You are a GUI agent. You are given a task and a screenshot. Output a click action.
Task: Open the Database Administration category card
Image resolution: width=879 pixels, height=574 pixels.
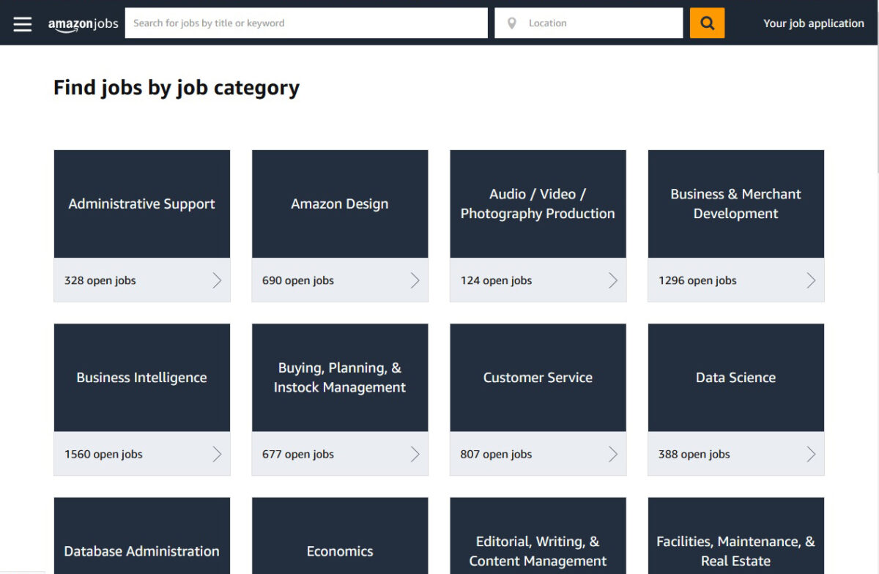(142, 536)
